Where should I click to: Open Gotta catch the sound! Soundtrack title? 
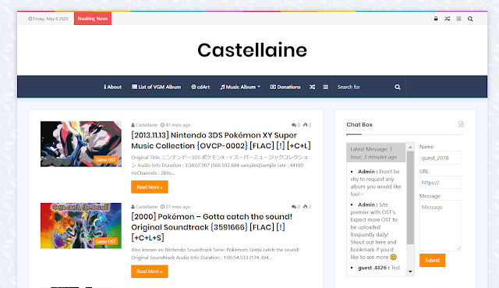coord(211,227)
